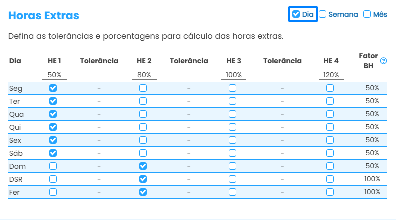
Task: Click the Fator BH help icon
Action: click(x=384, y=61)
